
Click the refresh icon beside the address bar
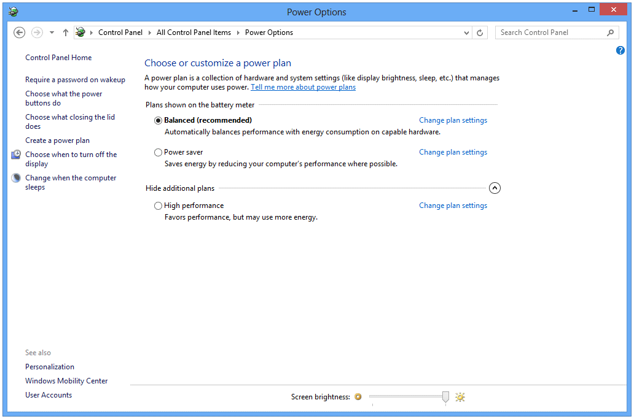tap(480, 32)
